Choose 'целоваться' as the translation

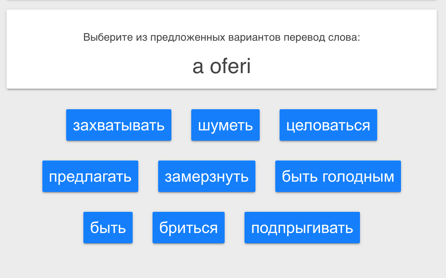coord(328,125)
